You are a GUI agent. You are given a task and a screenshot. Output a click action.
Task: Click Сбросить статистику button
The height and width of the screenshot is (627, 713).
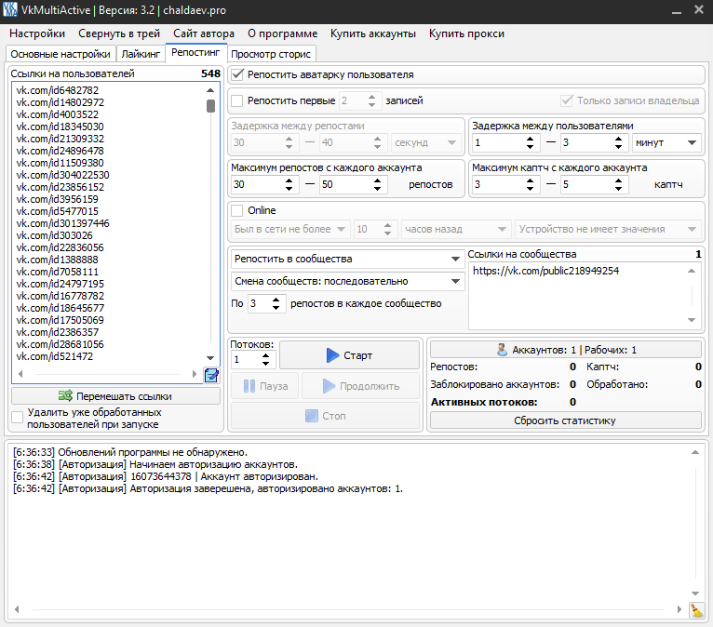tap(565, 420)
